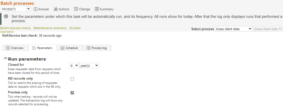The image size is (283, 108).
Task: Click the Process log list icon
Action: (88, 48)
